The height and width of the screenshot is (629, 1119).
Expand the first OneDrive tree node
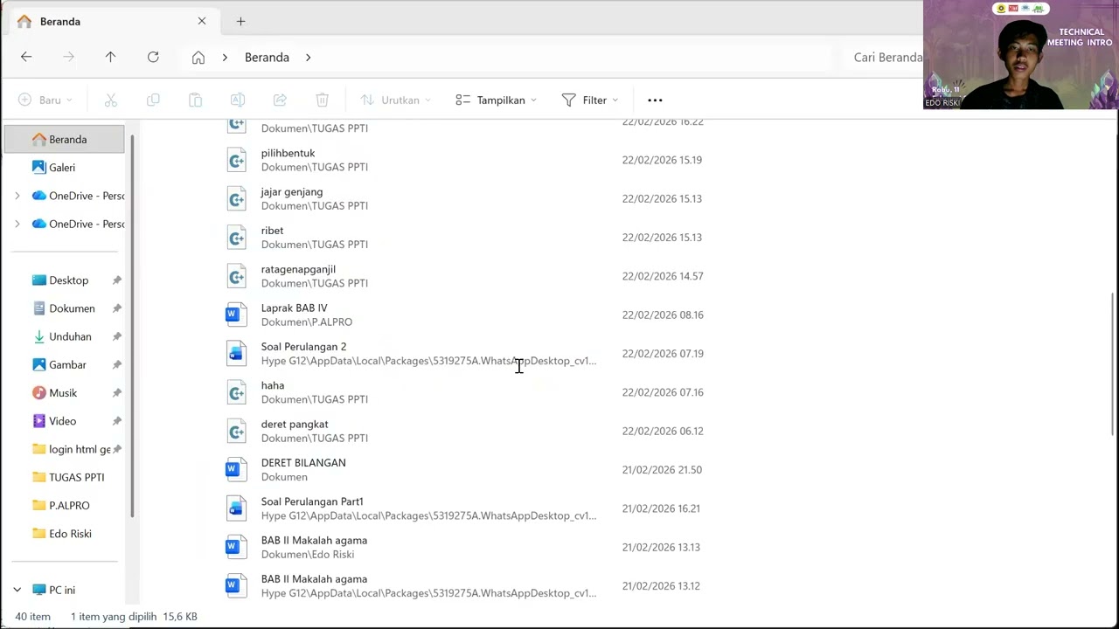pos(17,196)
